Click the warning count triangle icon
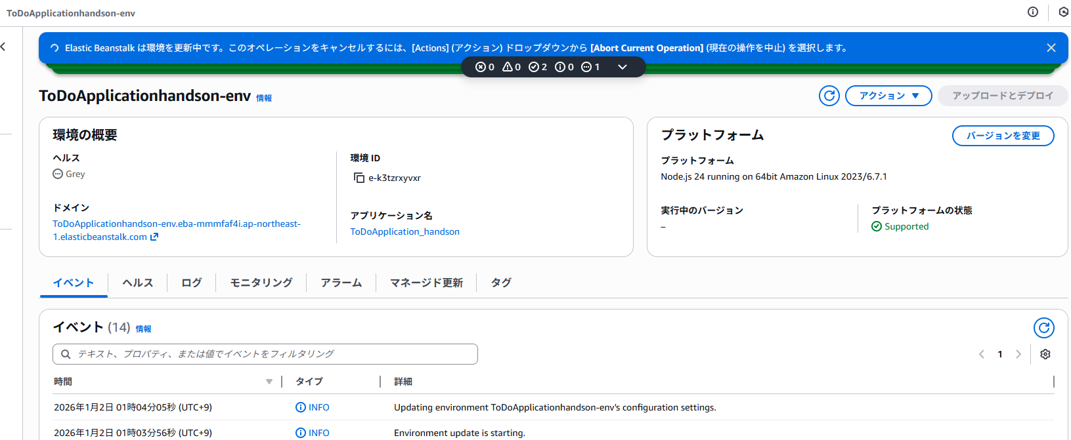The width and height of the screenshot is (1071, 440). [508, 67]
